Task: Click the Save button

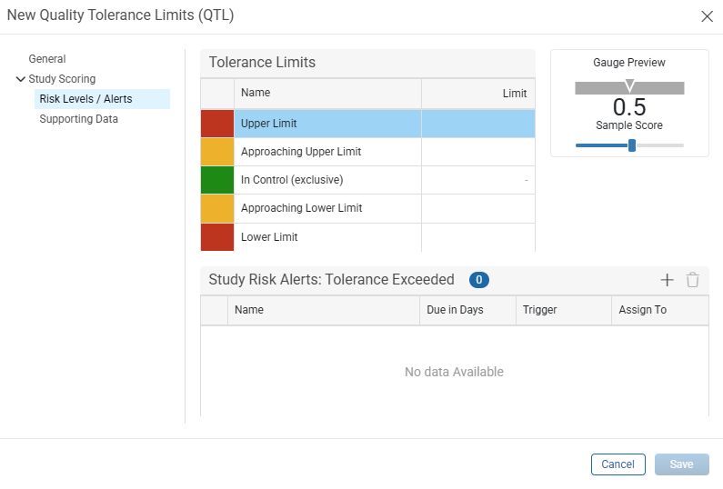Action: click(681, 464)
